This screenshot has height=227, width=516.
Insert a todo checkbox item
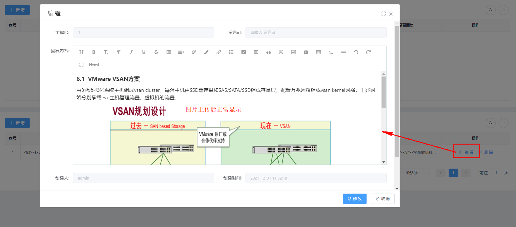point(244,52)
